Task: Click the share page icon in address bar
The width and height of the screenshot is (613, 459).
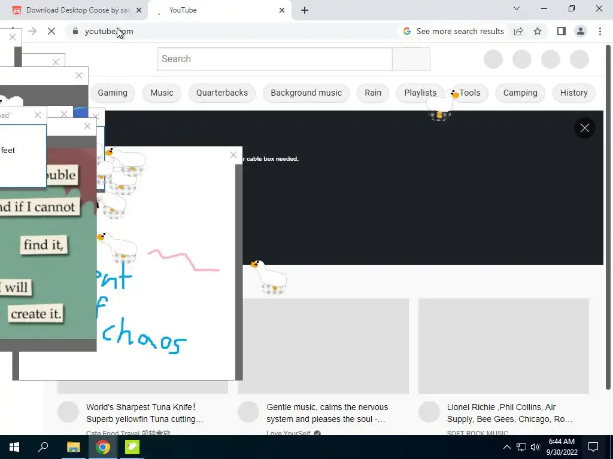Action: [x=518, y=31]
